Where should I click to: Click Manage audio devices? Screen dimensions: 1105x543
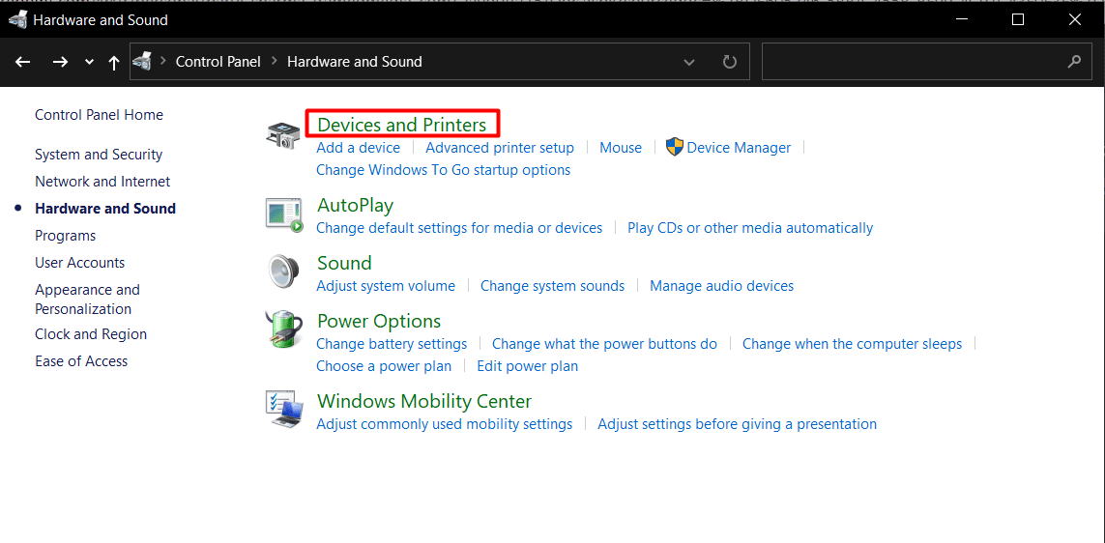tap(721, 286)
